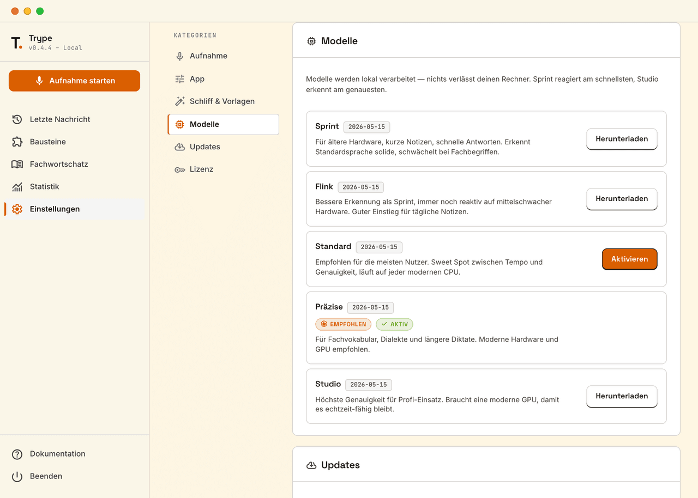Click the EMPFOHLEN badge on Präzise
698x498 pixels.
pyautogui.click(x=343, y=324)
